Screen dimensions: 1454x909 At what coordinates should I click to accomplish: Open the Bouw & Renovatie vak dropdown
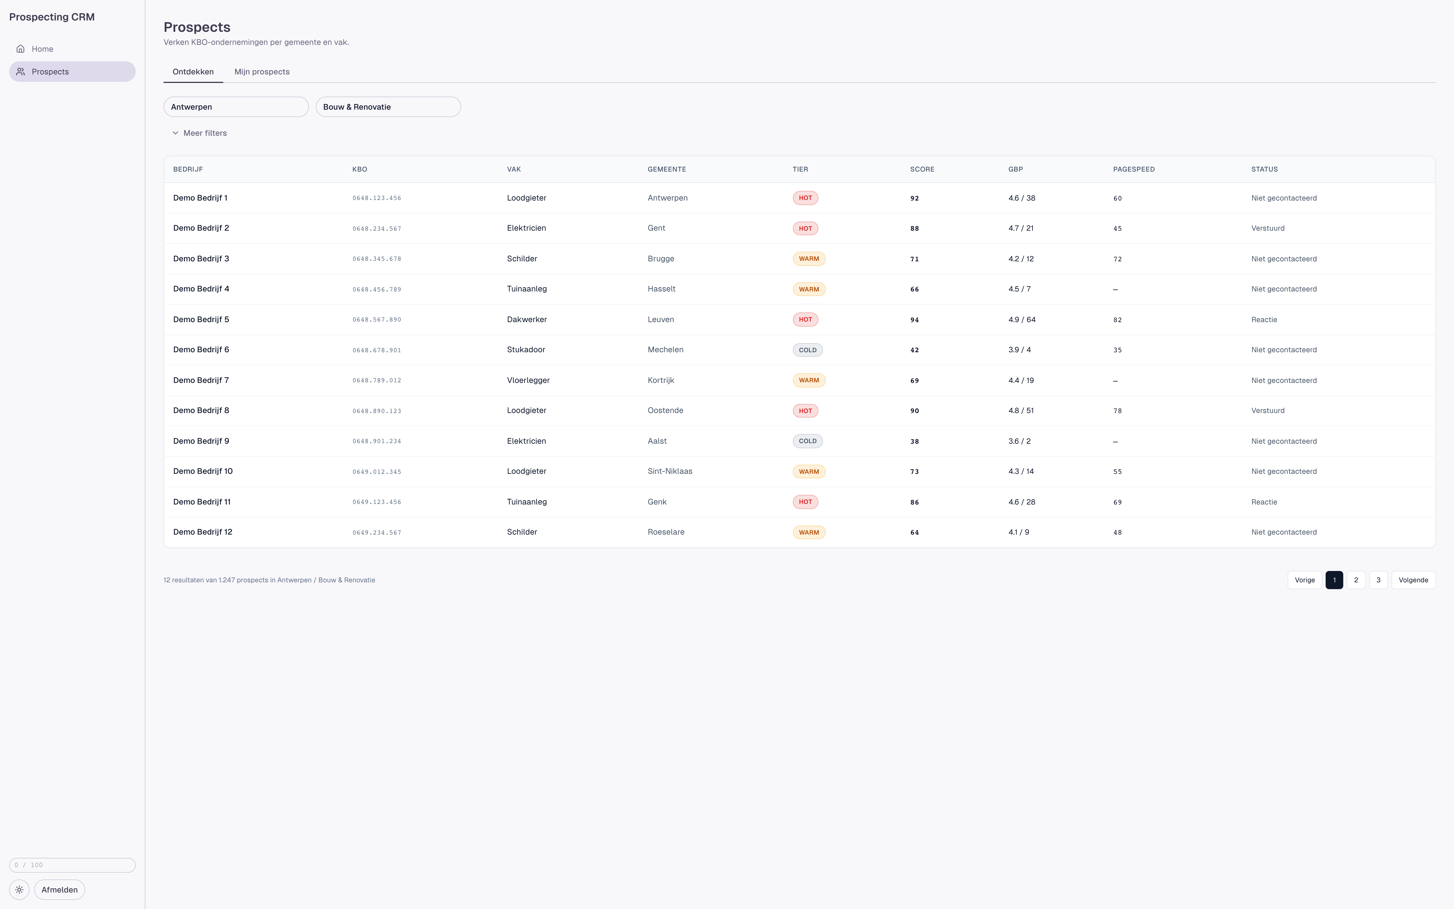click(388, 107)
